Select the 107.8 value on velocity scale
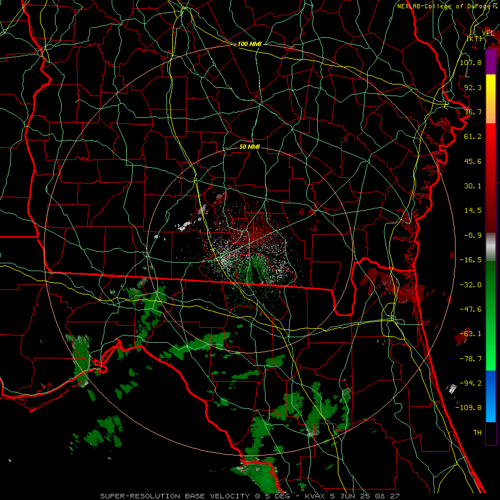This screenshot has height=500, width=500. pyautogui.click(x=471, y=62)
